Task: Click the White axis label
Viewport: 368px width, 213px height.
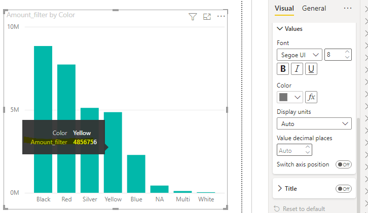Action: [x=206, y=199]
